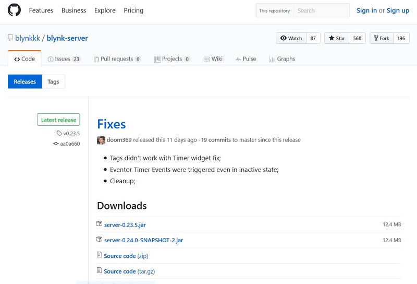Open the v0.23.5 tag link

71,133
